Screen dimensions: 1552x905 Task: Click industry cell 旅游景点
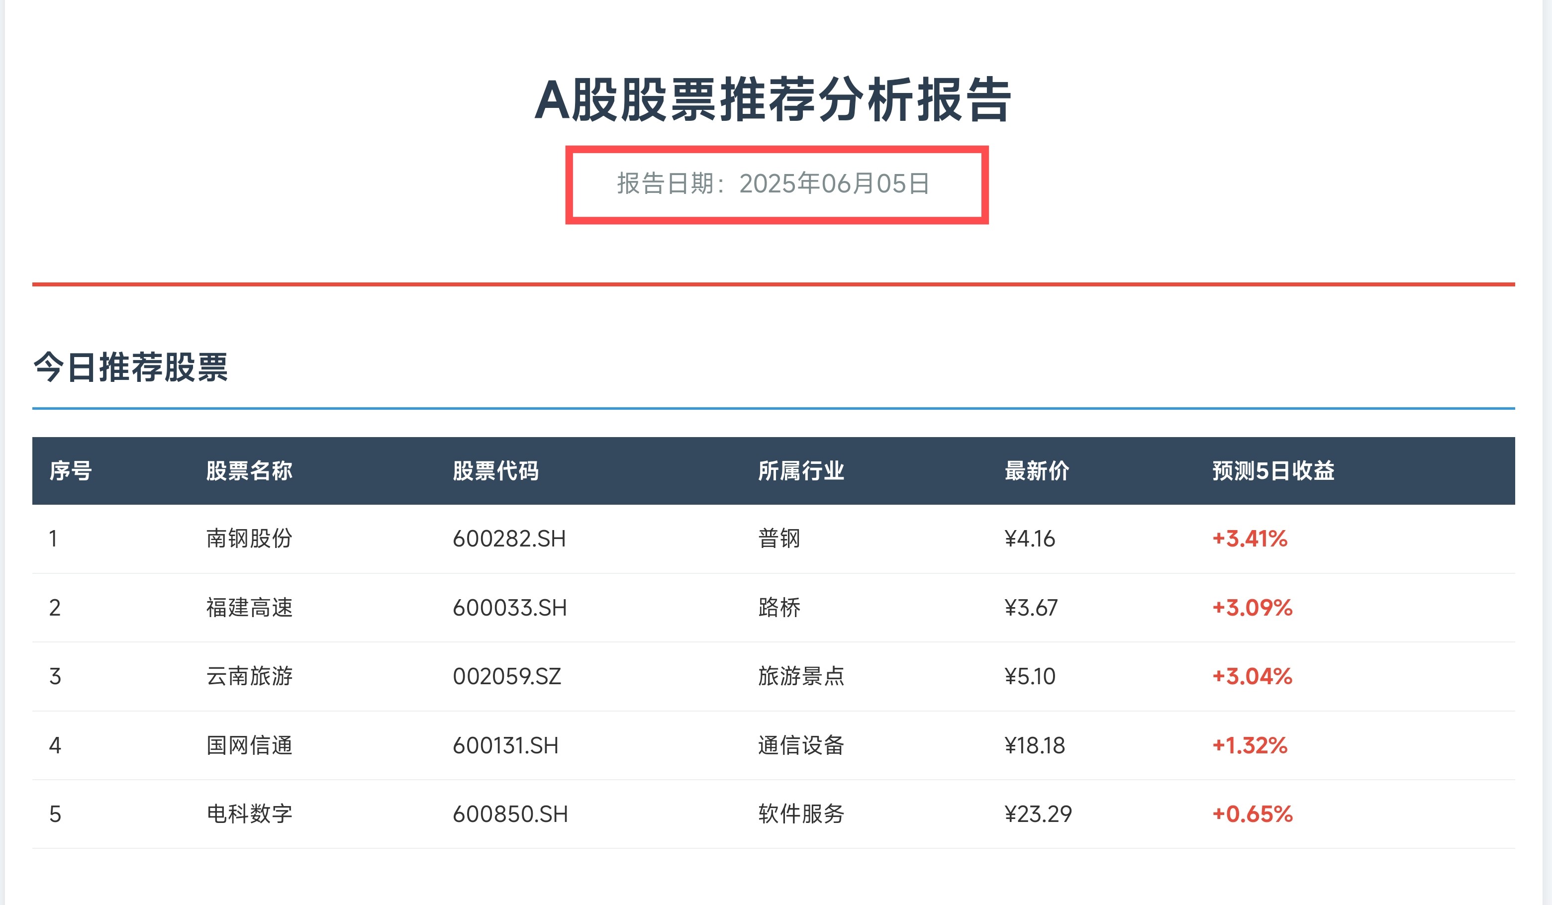pyautogui.click(x=801, y=677)
